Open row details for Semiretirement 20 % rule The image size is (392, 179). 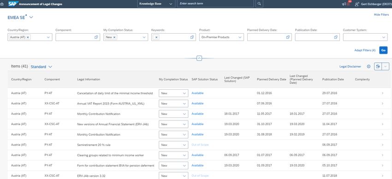coord(382,144)
